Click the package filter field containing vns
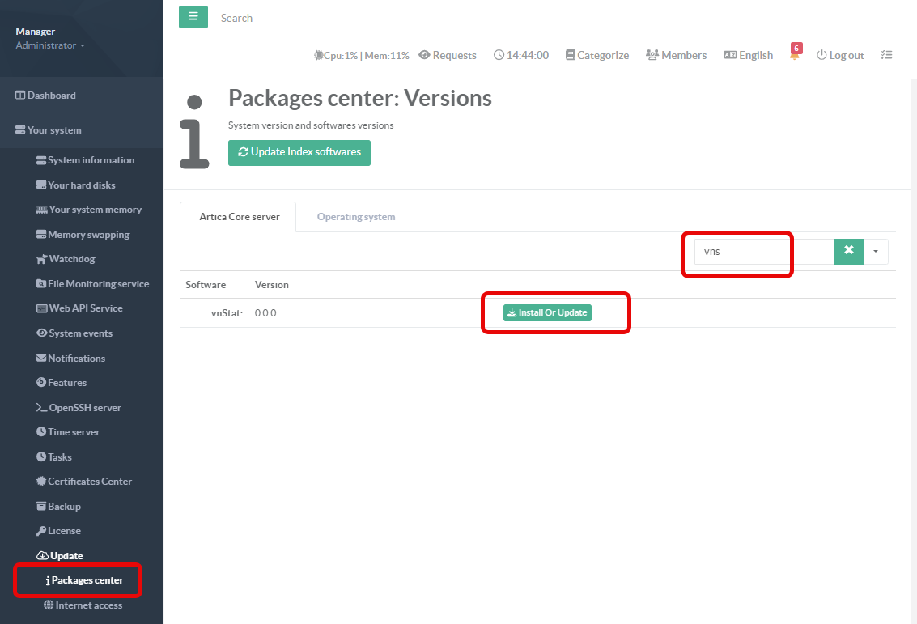Viewport: 917px width, 624px height. 761,251
